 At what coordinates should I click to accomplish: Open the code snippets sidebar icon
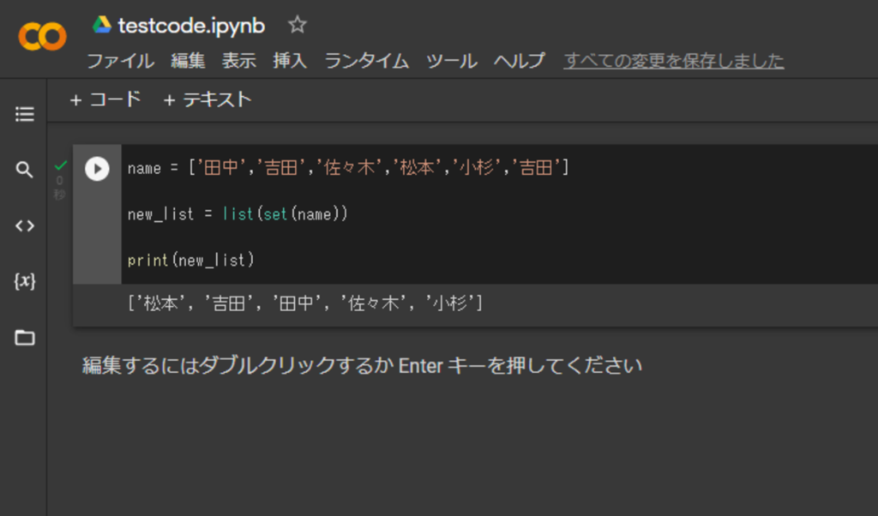click(x=25, y=226)
